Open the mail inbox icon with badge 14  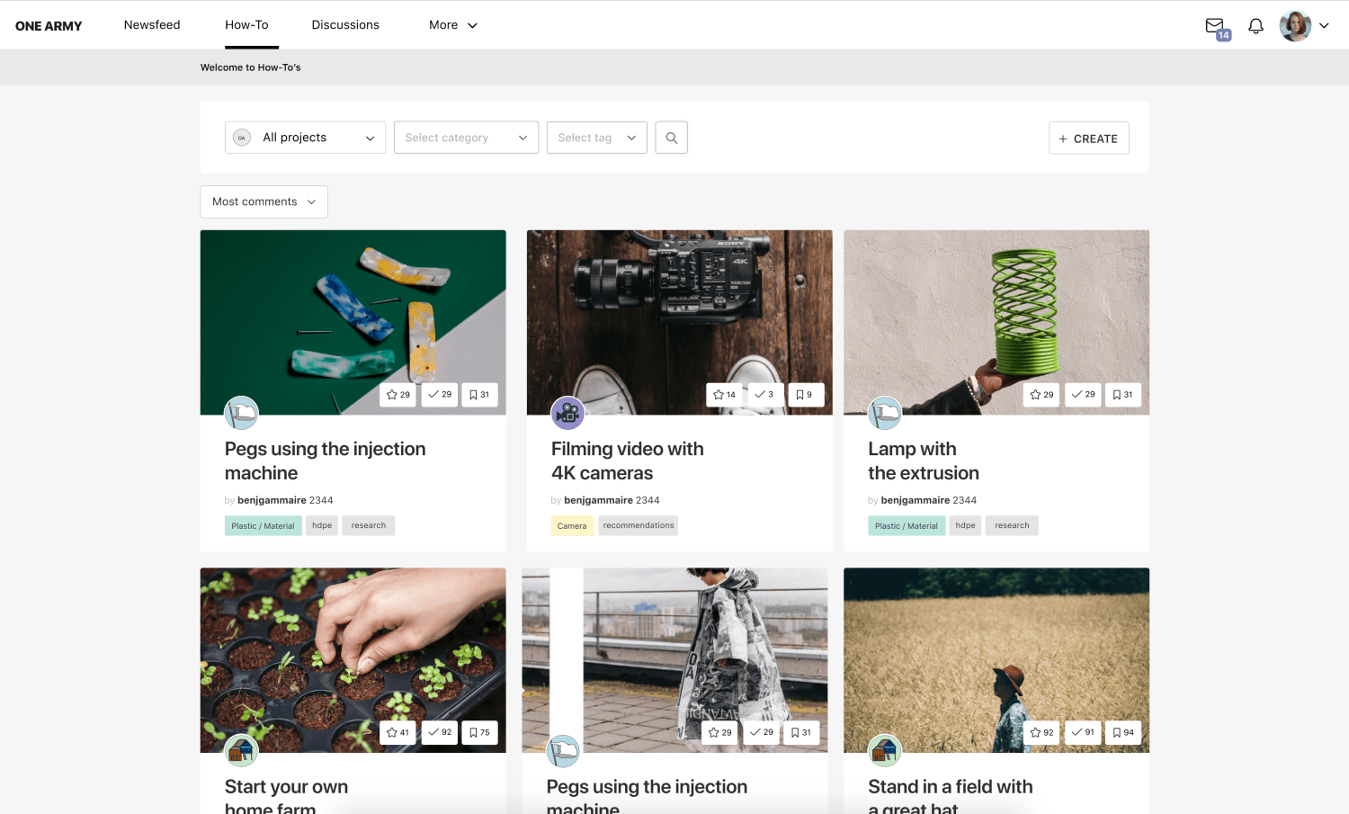1217,27
